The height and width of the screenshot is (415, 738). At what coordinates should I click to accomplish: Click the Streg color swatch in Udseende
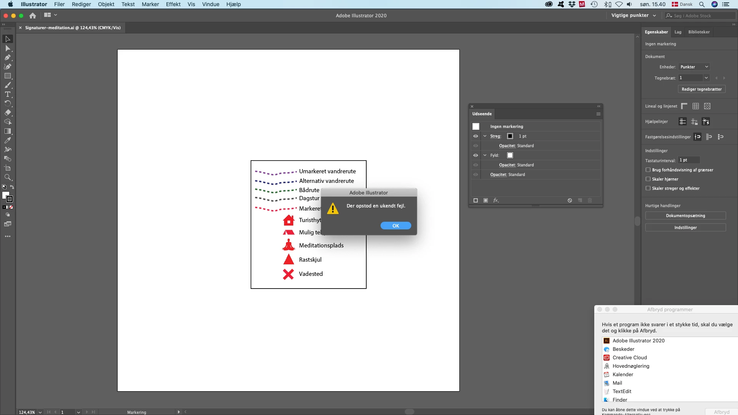coord(510,136)
